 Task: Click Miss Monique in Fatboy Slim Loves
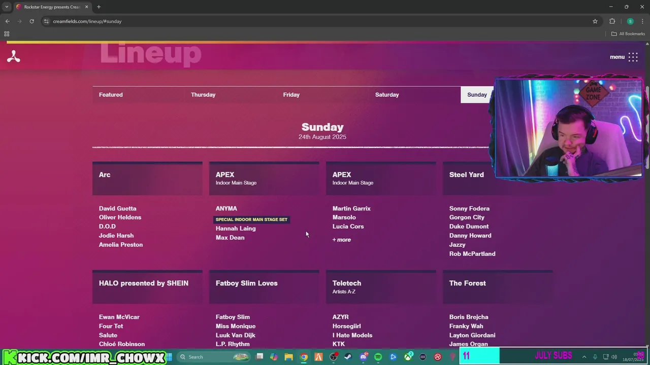point(236,326)
